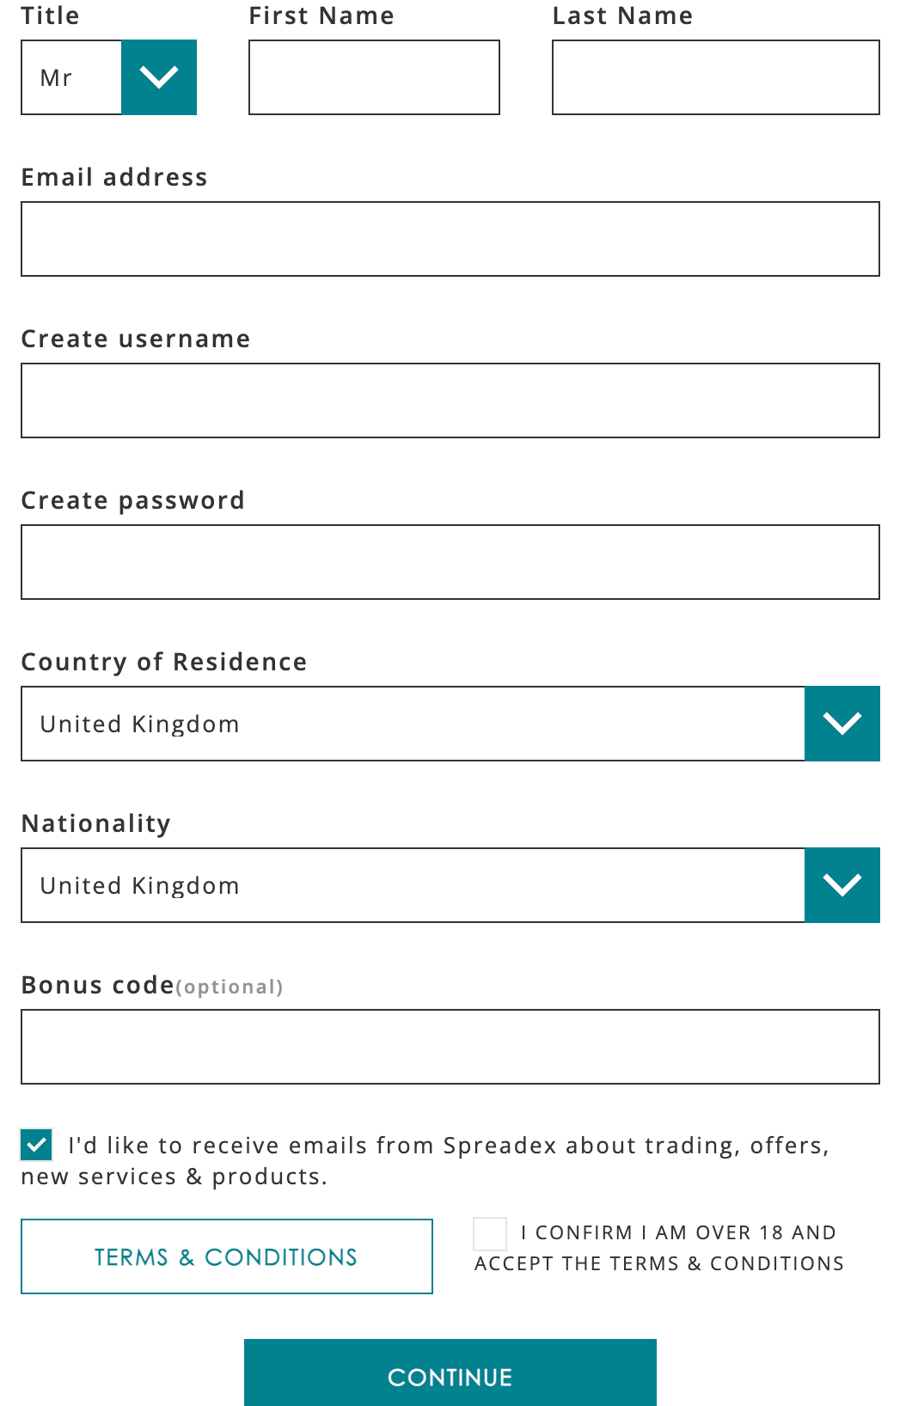The height and width of the screenshot is (1406, 906).
Task: Click the teal chevron beside Title
Action: click(x=159, y=77)
